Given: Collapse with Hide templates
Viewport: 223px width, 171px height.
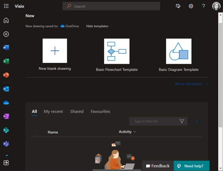Looking at the screenshot, I should (99, 26).
